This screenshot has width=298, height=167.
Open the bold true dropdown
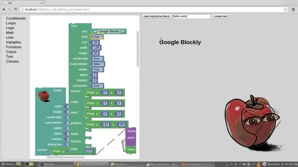pyautogui.click(x=98, y=37)
